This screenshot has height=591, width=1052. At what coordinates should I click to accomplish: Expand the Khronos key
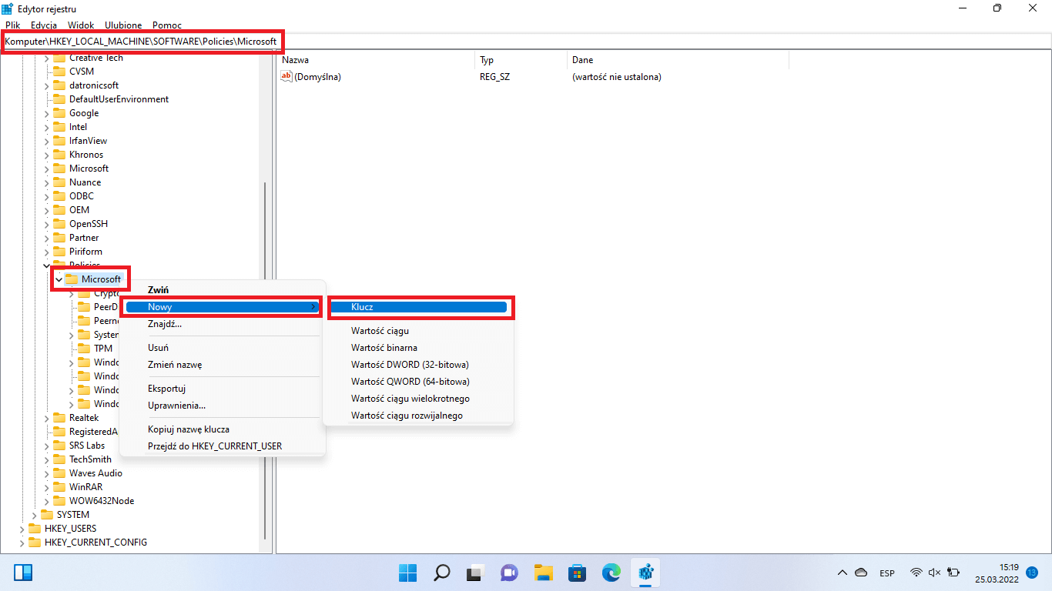pos(46,155)
